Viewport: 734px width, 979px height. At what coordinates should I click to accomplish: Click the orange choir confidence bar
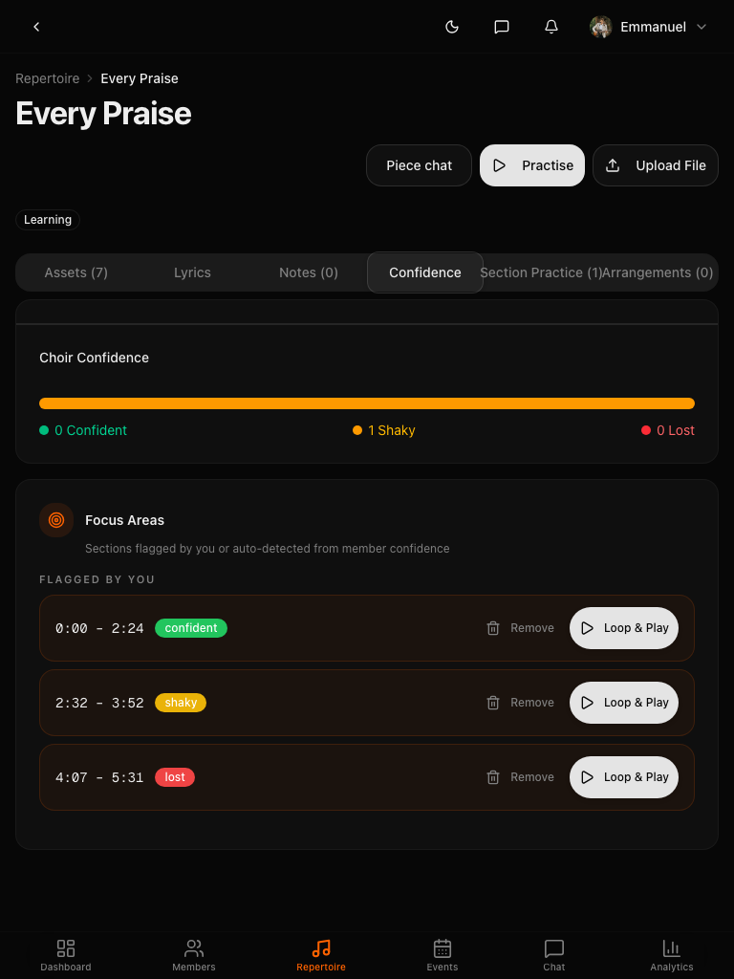[367, 403]
